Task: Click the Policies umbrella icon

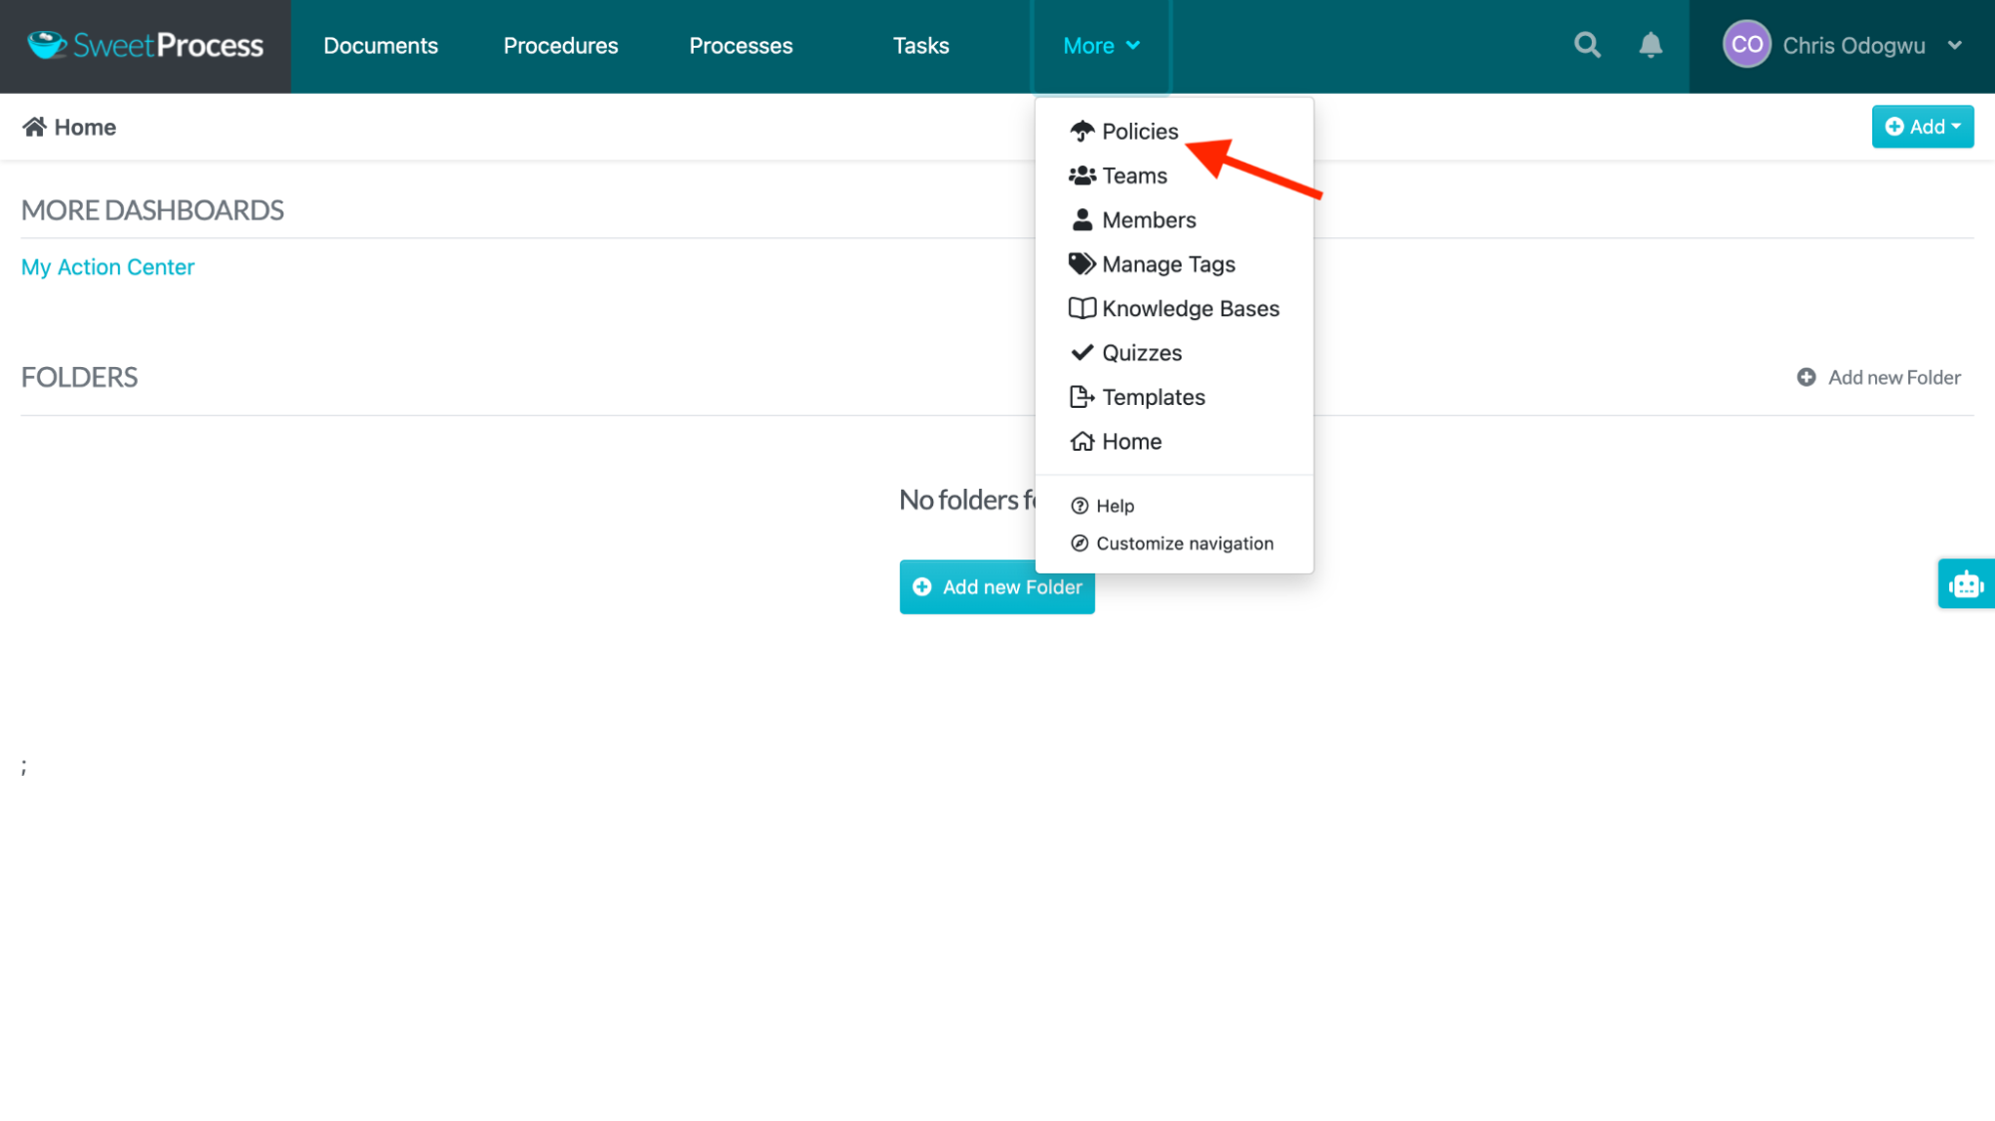Action: click(1082, 131)
